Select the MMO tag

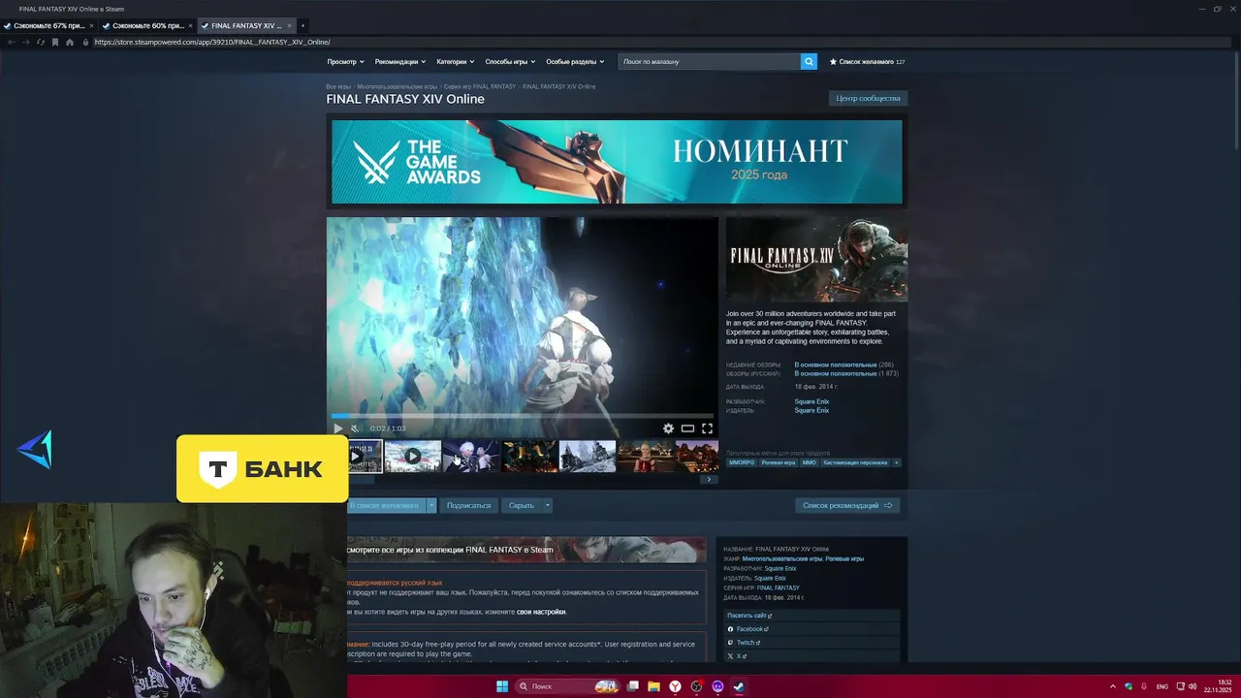click(x=809, y=462)
